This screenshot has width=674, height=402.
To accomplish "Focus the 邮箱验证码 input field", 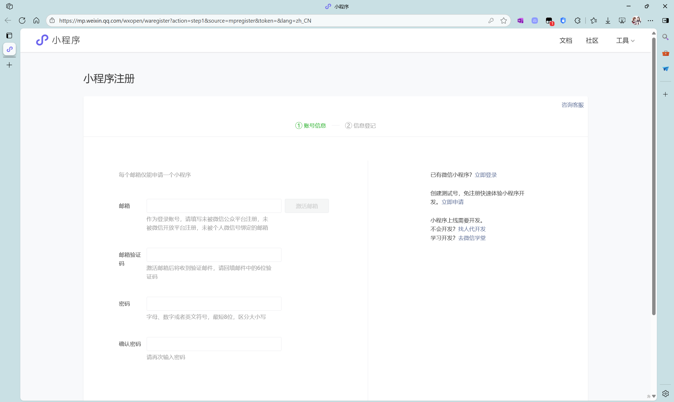I will (214, 255).
